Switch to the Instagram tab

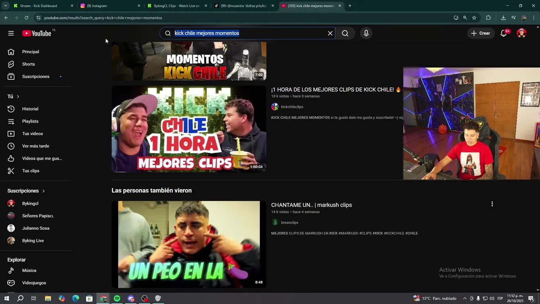click(x=110, y=6)
